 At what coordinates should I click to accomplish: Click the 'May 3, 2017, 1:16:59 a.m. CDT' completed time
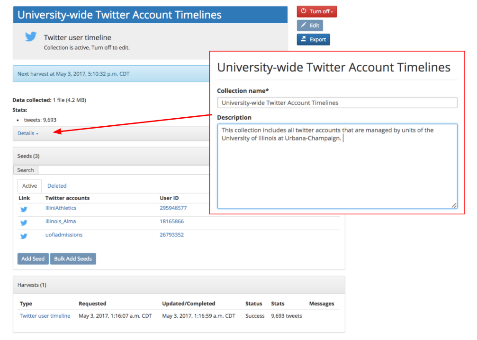point(198,316)
